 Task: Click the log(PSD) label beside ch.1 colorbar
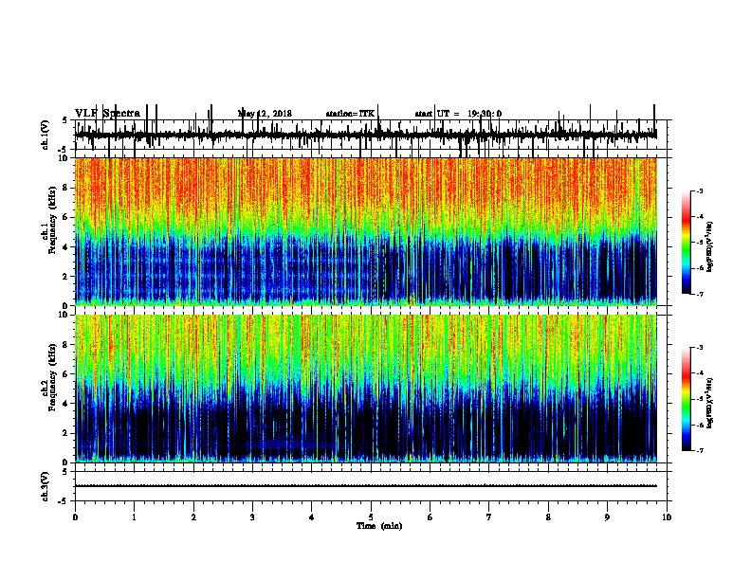coord(710,247)
